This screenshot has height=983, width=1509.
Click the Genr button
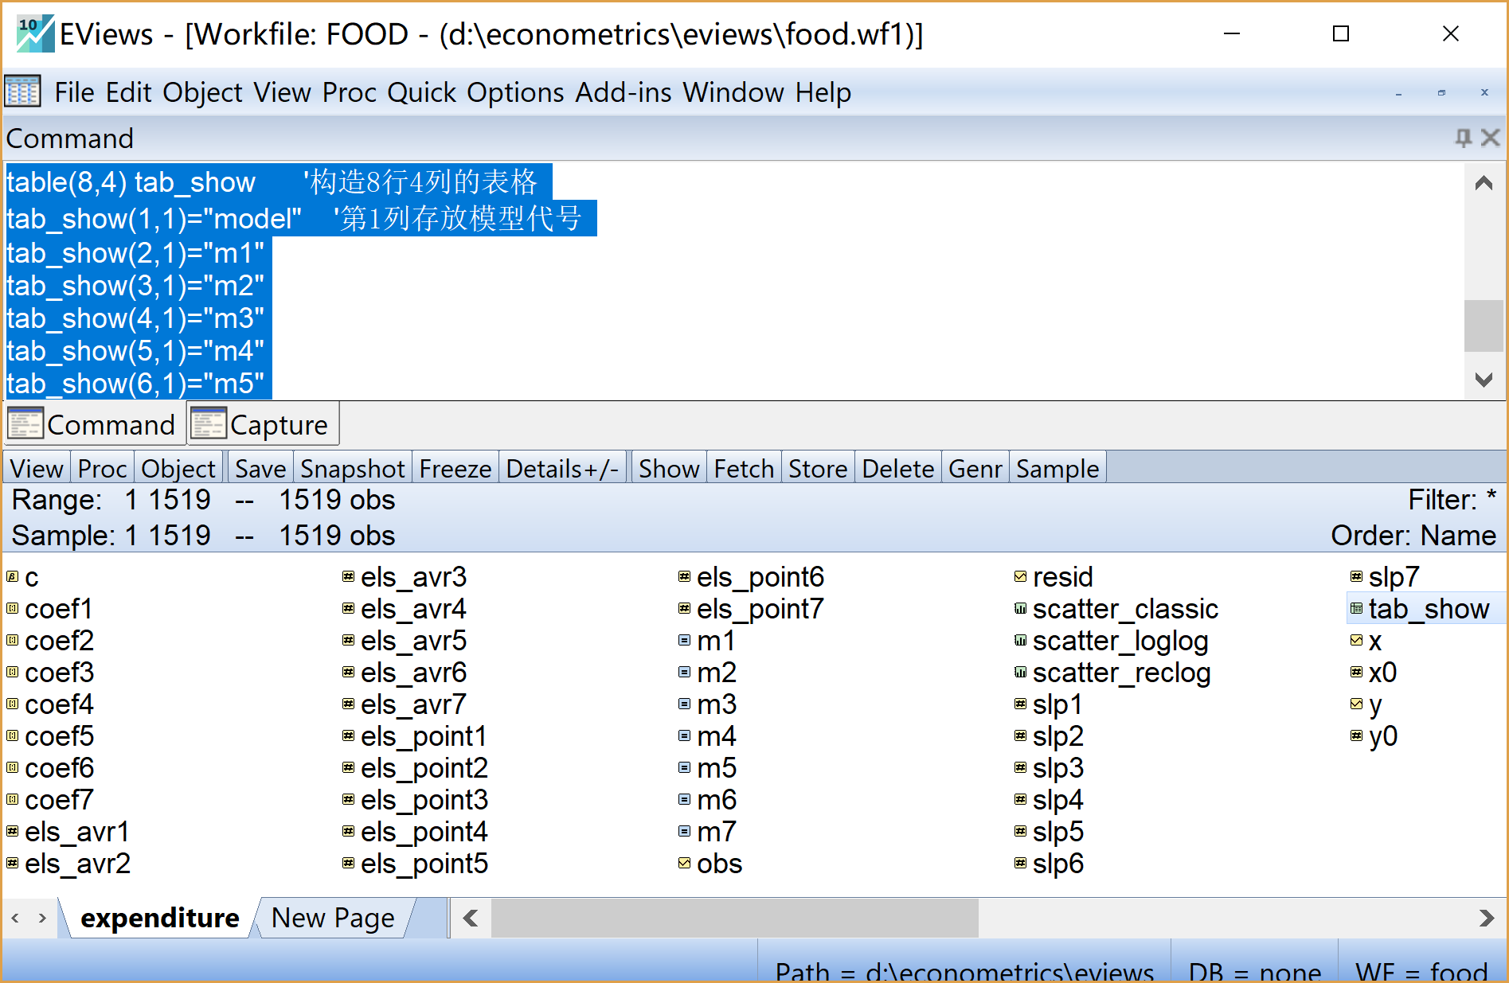coord(975,469)
